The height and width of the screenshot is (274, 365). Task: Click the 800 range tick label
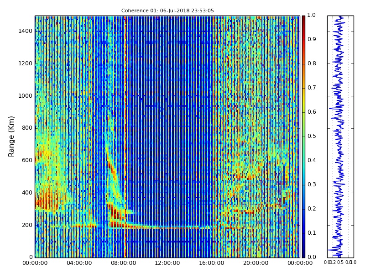pyautogui.click(x=27, y=128)
